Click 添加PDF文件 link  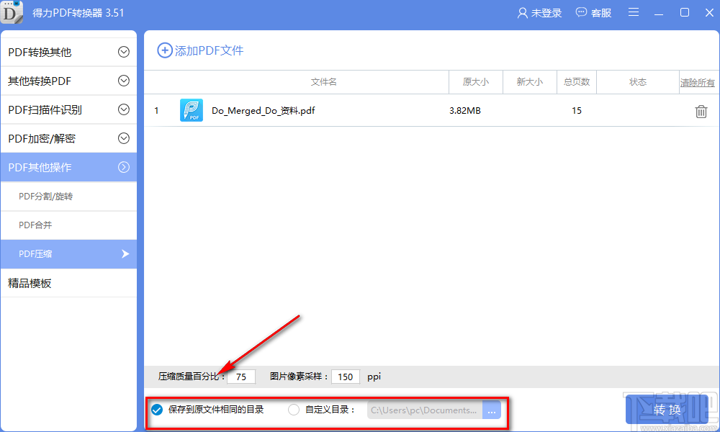[x=209, y=50]
